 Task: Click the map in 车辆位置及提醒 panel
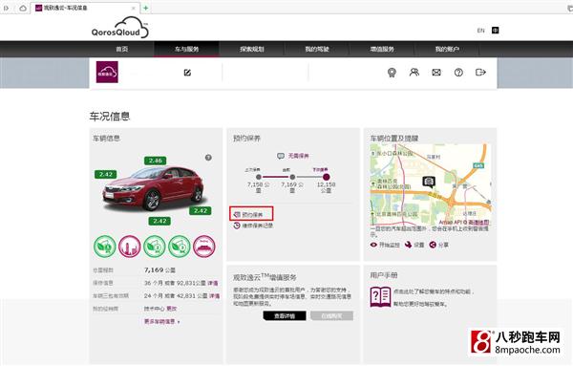430,184
